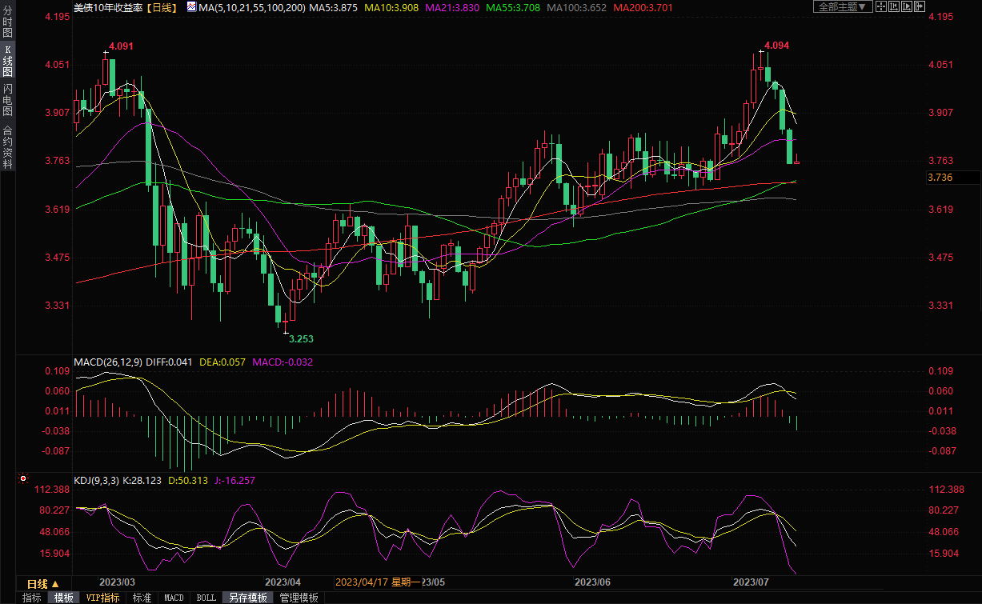Open 管理模板 template manager
The image size is (982, 604).
point(299,598)
